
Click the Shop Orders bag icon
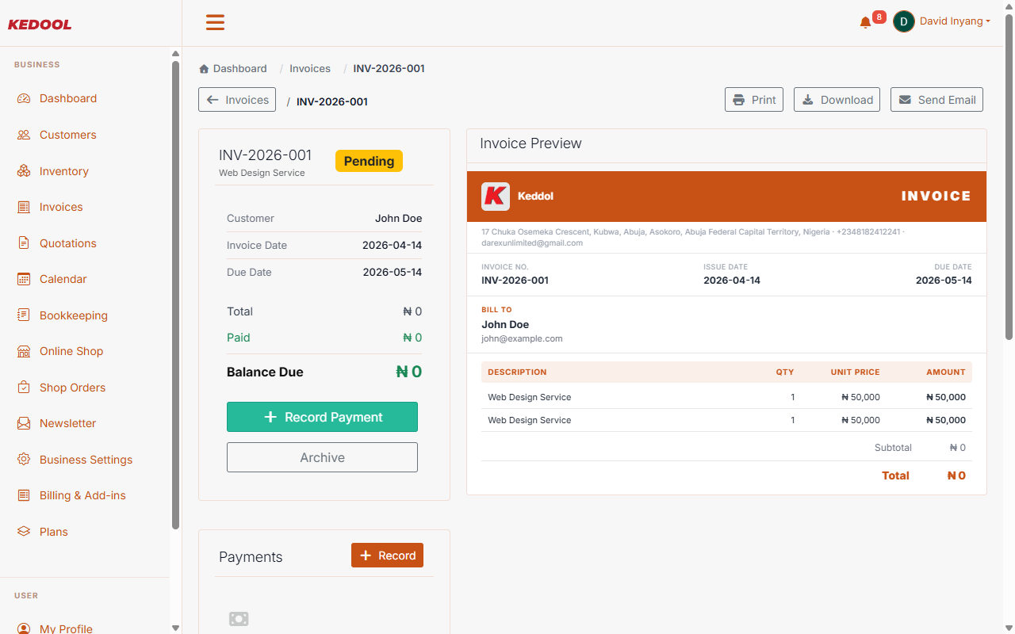[24, 388]
